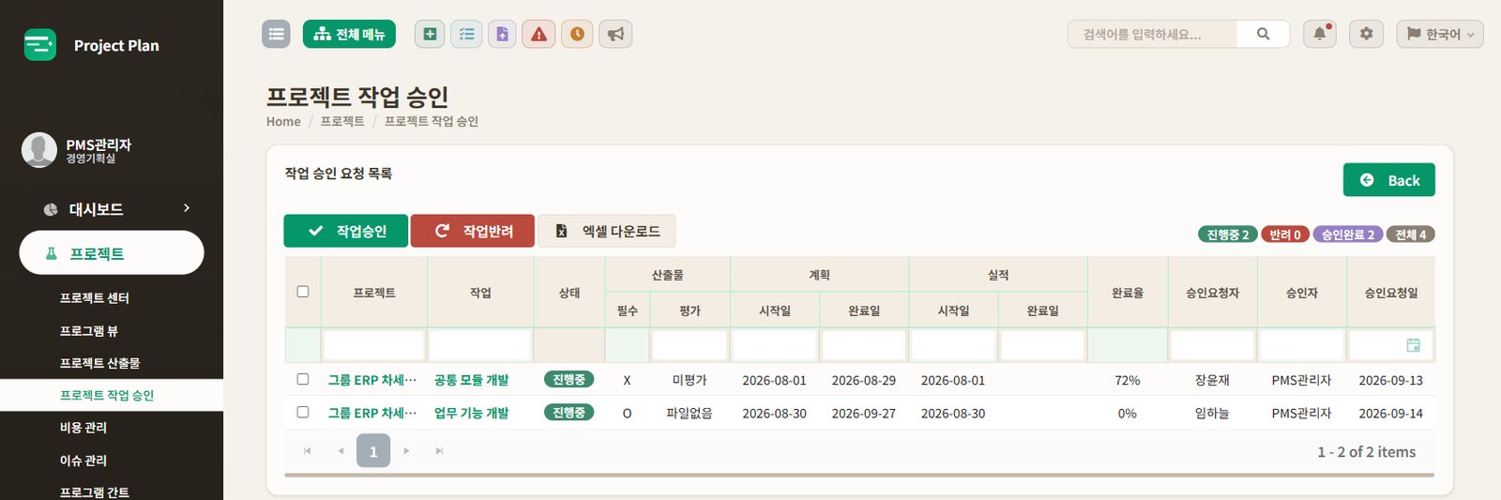Open the 업무 기능 개발 task link

click(471, 413)
